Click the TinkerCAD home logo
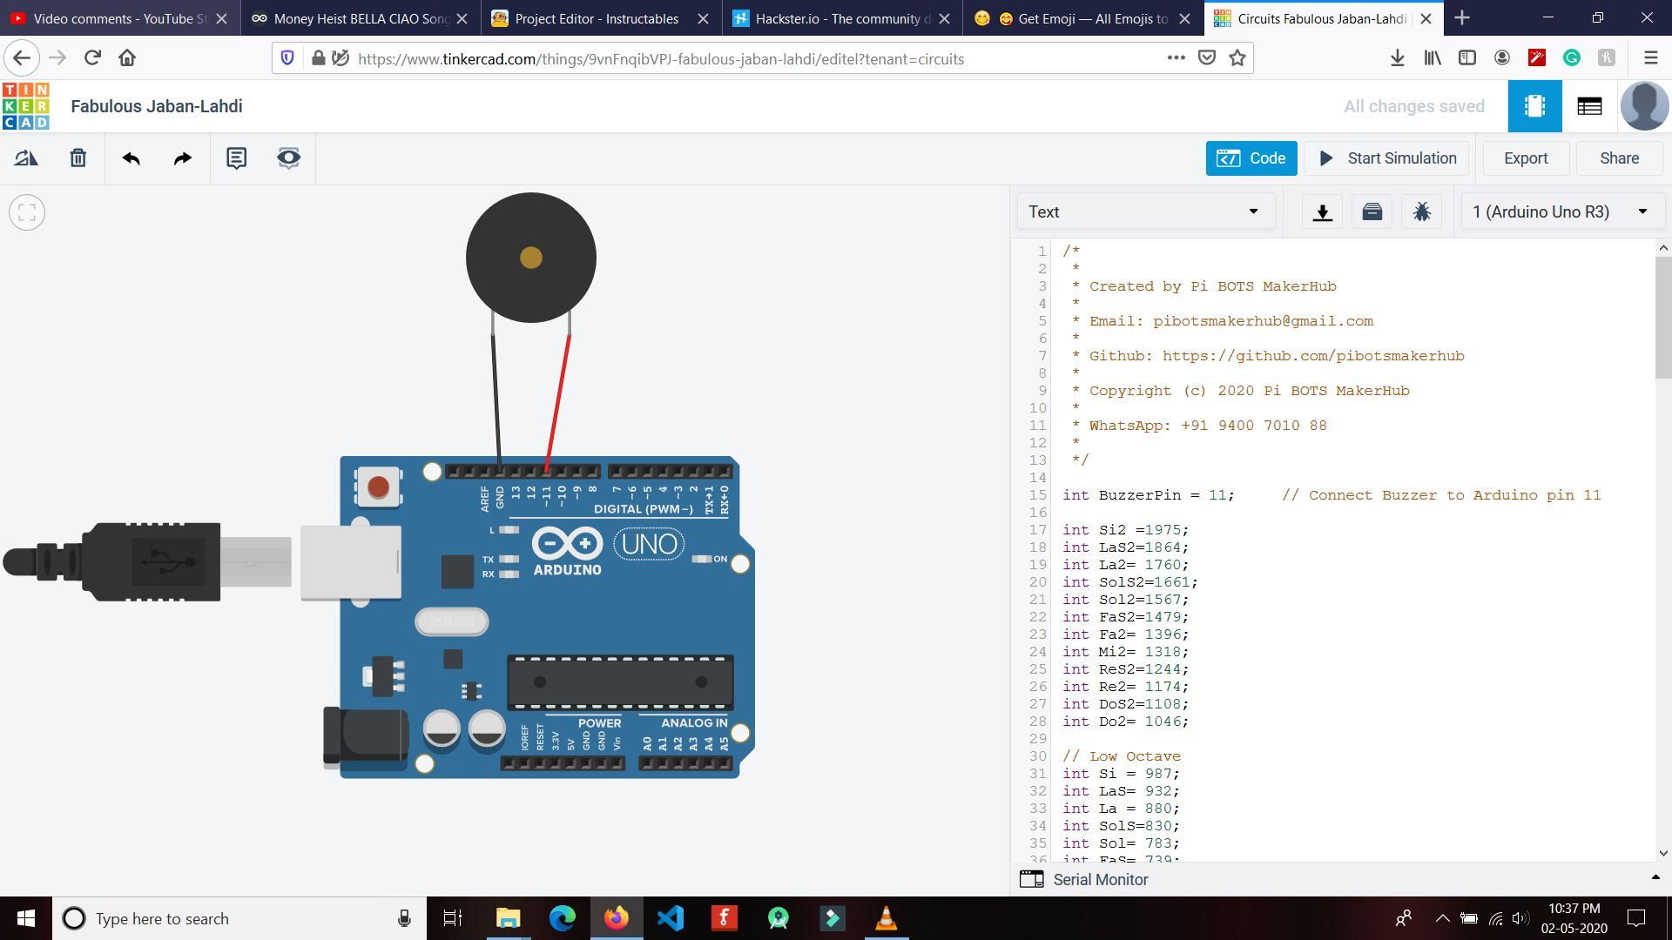 click(x=25, y=105)
